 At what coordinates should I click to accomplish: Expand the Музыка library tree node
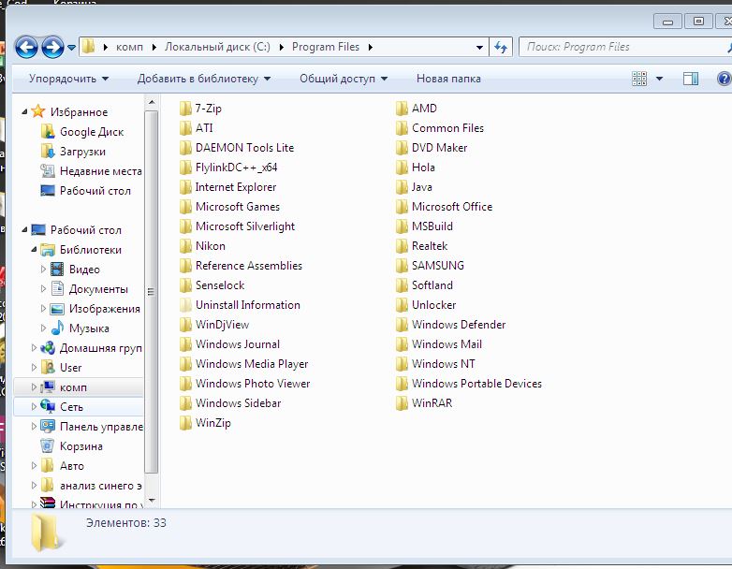click(x=43, y=328)
